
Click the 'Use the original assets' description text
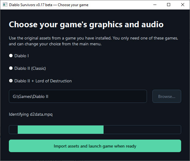click(x=93, y=41)
